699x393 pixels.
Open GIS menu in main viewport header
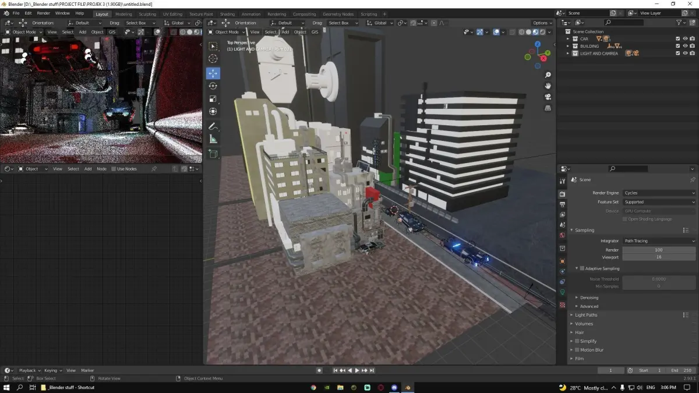tap(315, 32)
